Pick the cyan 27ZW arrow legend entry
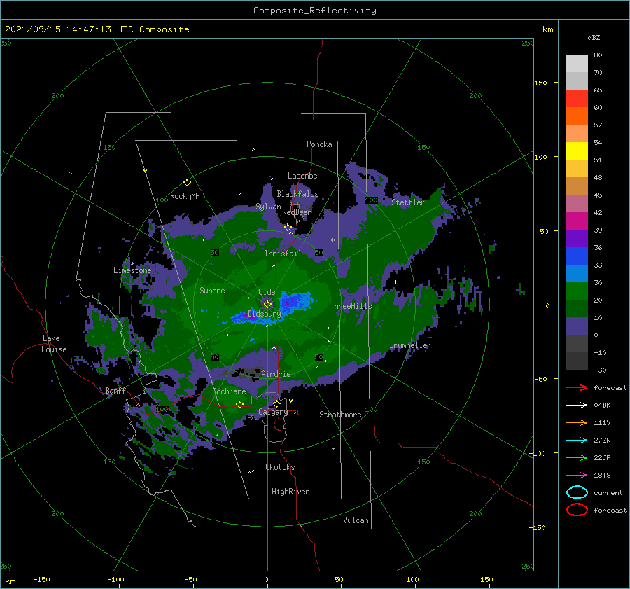Screen dimensions: 630x589 [577, 440]
